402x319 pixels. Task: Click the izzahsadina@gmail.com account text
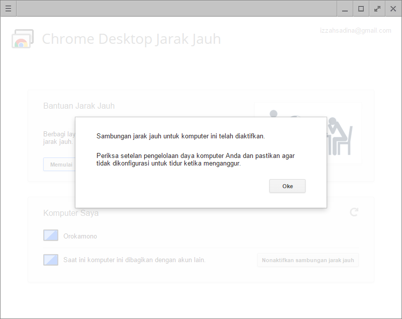(355, 31)
